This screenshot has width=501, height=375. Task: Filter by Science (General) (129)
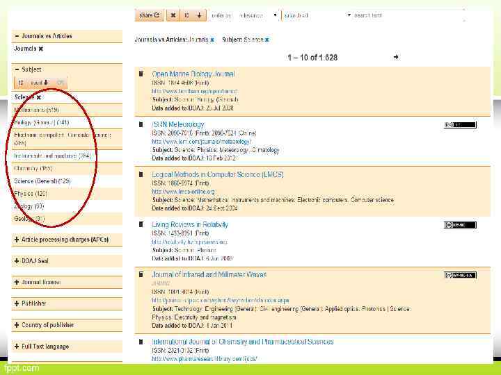tap(42, 181)
